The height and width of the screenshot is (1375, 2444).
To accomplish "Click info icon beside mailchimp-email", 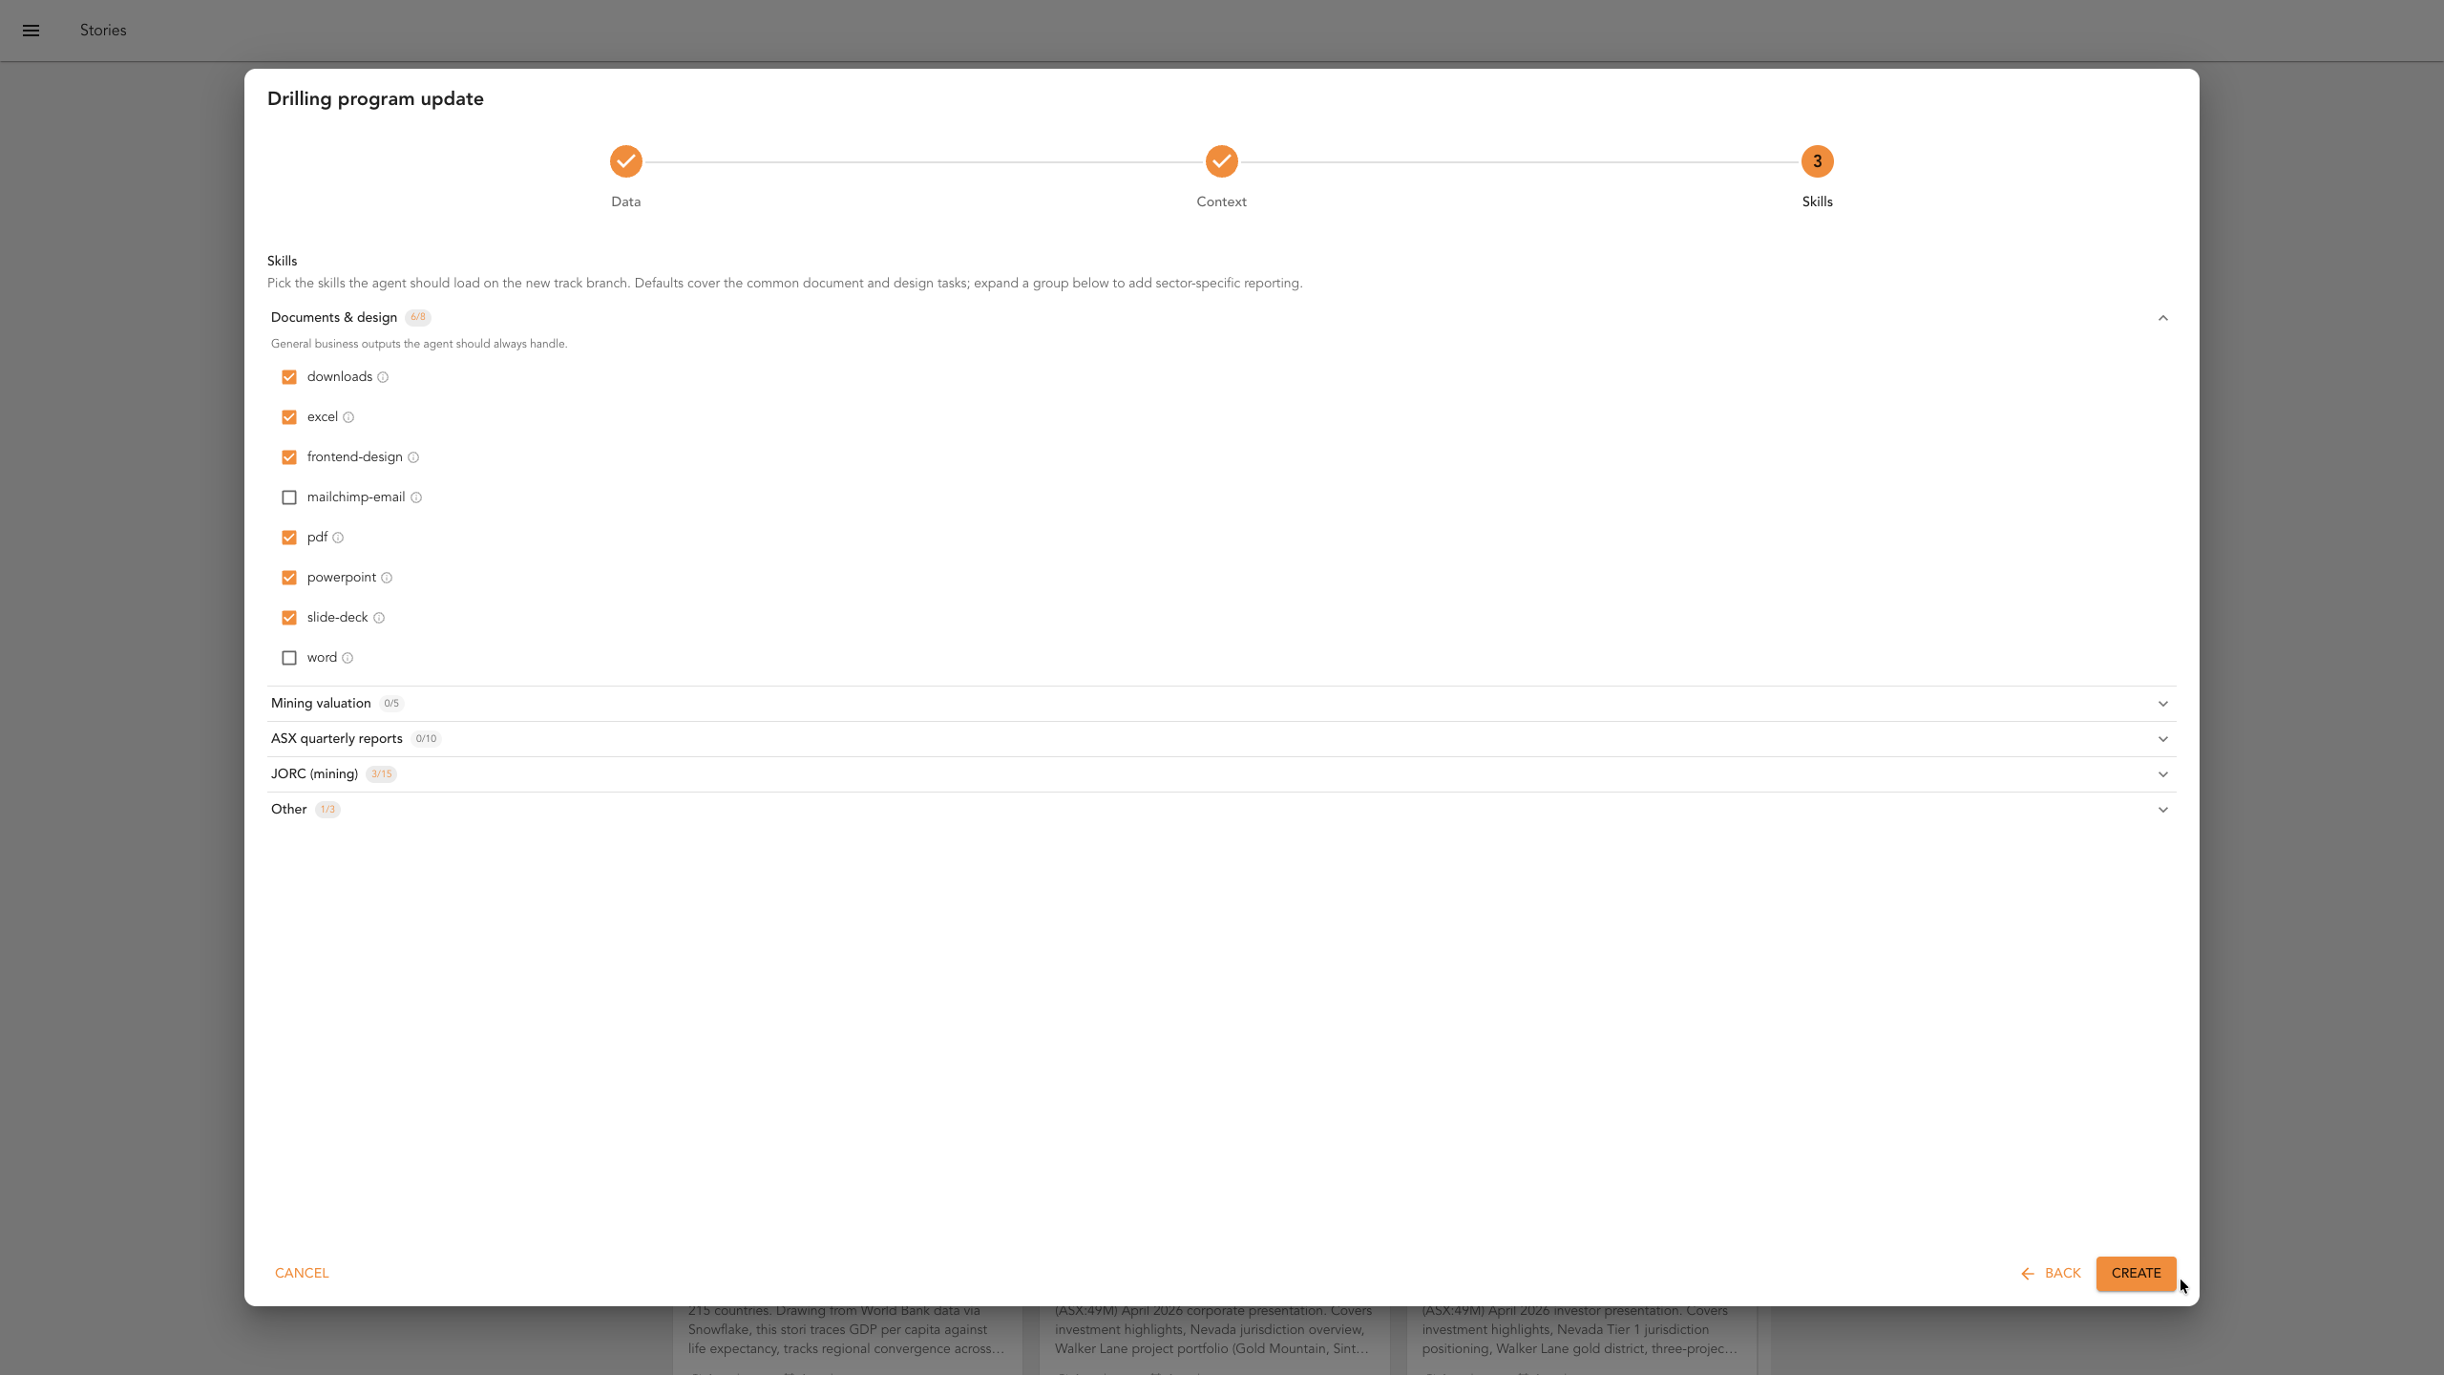I will click(x=416, y=497).
